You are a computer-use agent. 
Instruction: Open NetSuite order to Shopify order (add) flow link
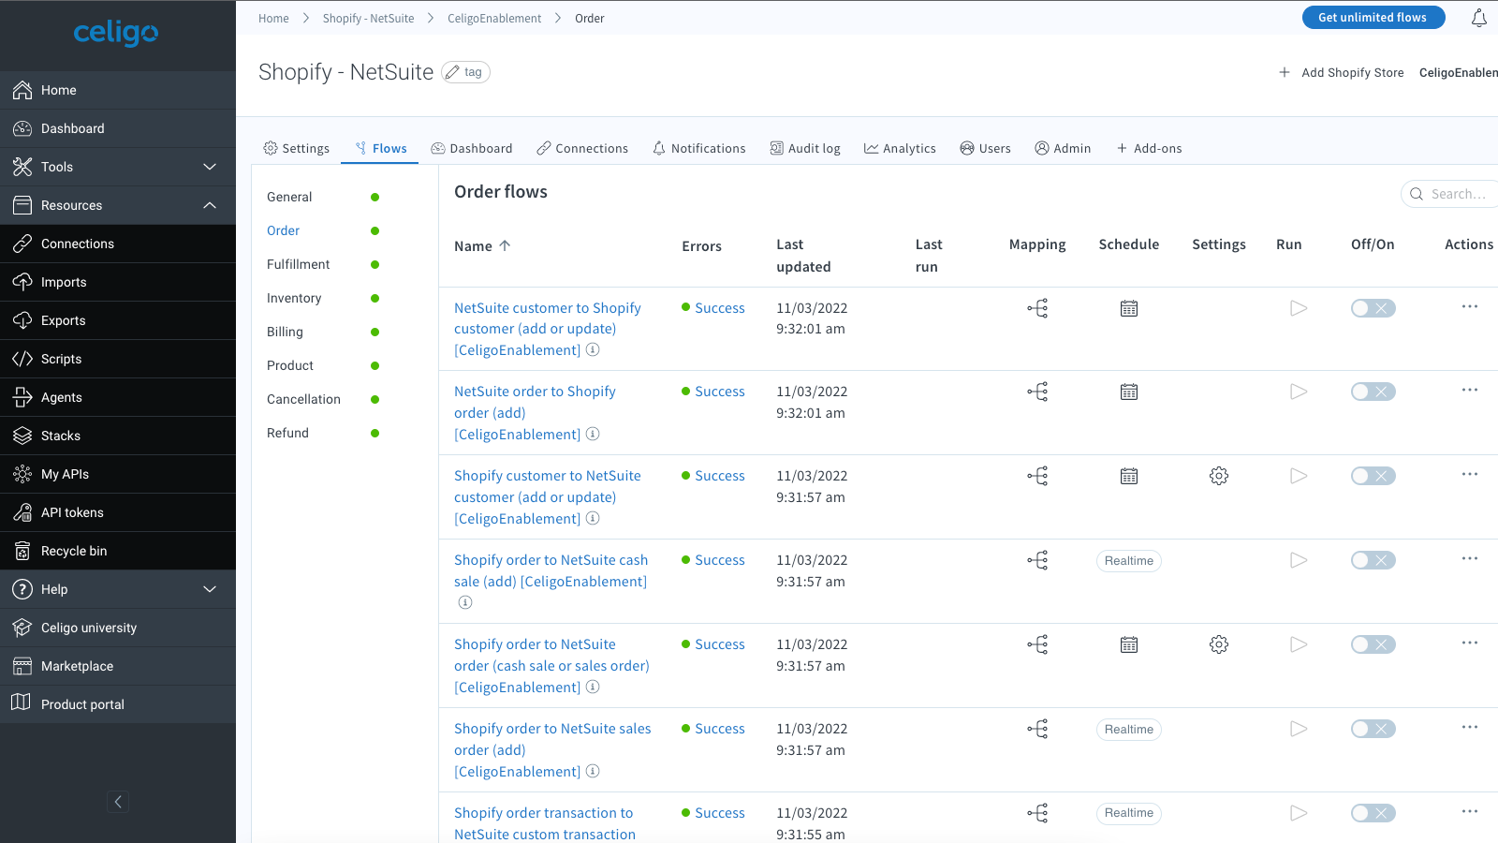coord(535,412)
